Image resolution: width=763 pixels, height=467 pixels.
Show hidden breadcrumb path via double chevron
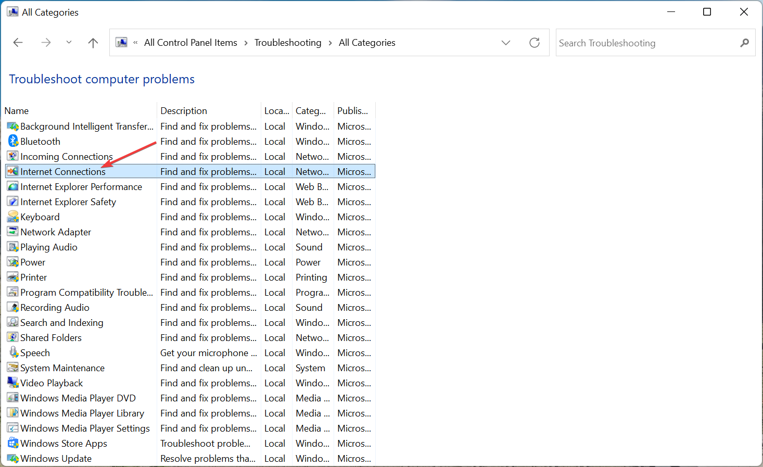(x=135, y=43)
